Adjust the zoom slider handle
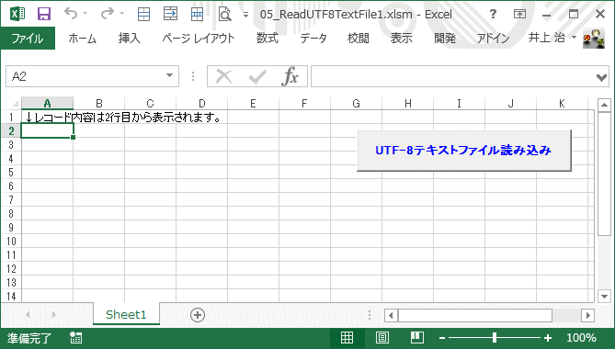Viewport: 615px width, 349px height. pos(495,338)
